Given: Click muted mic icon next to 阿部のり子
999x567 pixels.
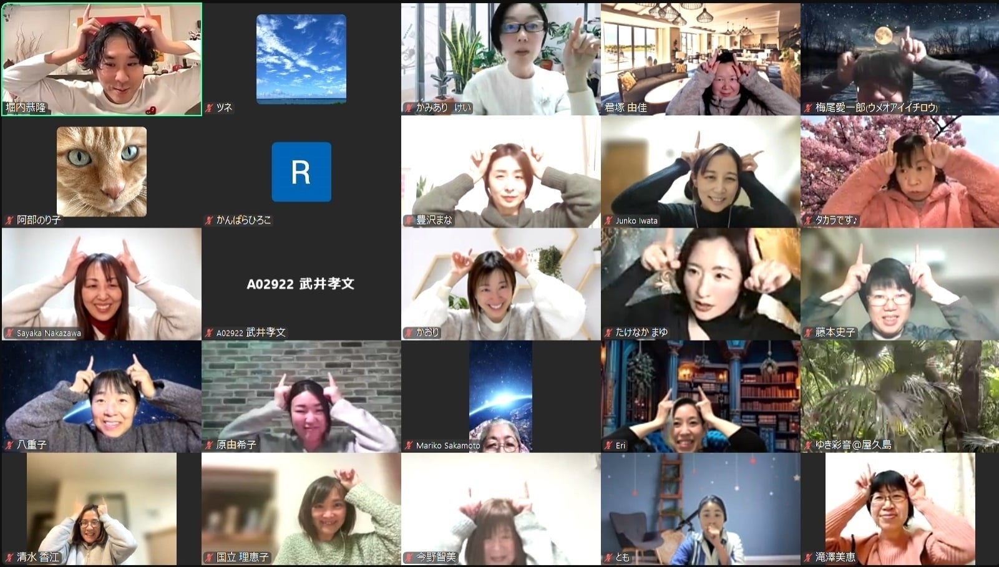Looking at the screenshot, I should pyautogui.click(x=10, y=220).
